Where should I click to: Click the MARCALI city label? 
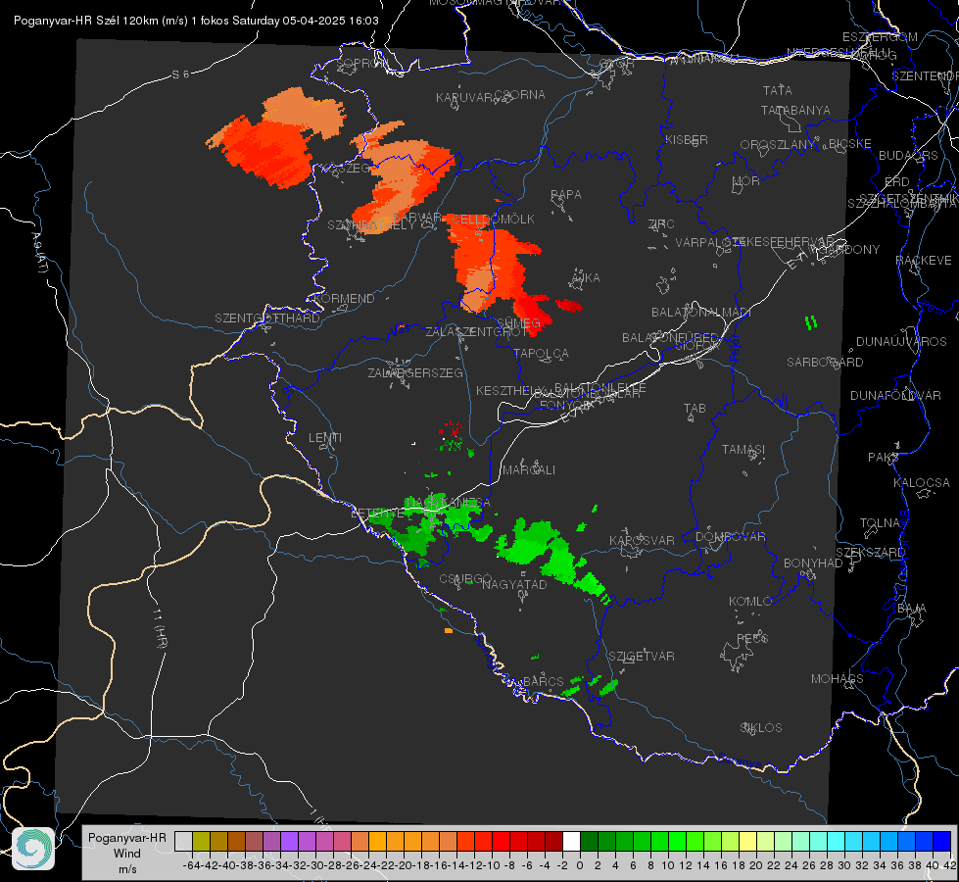point(529,470)
